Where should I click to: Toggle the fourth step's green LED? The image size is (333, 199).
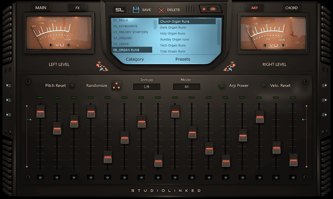coord(91,98)
